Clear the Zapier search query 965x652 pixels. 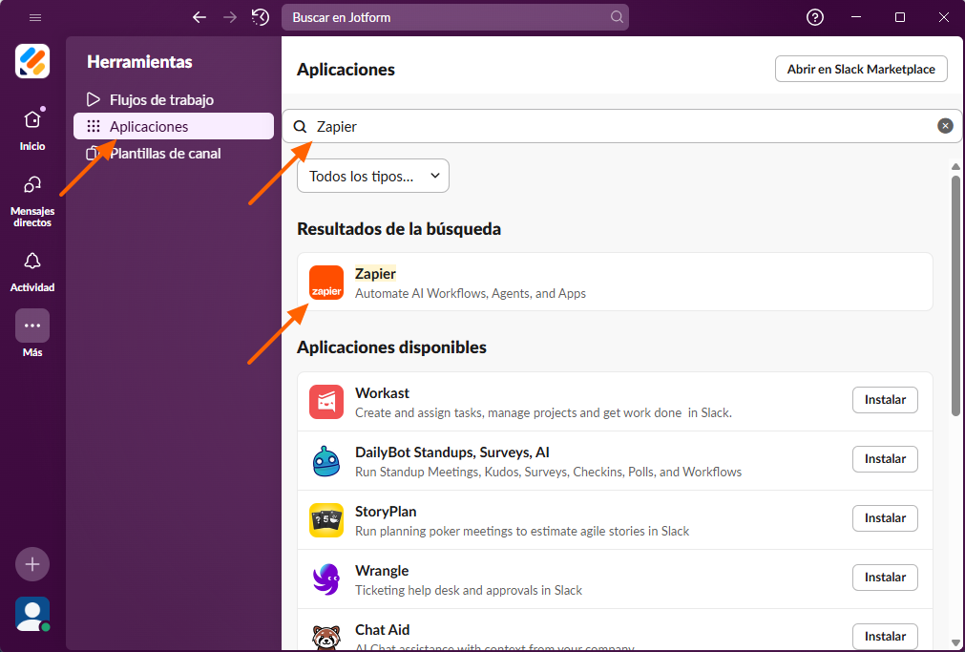tap(945, 125)
